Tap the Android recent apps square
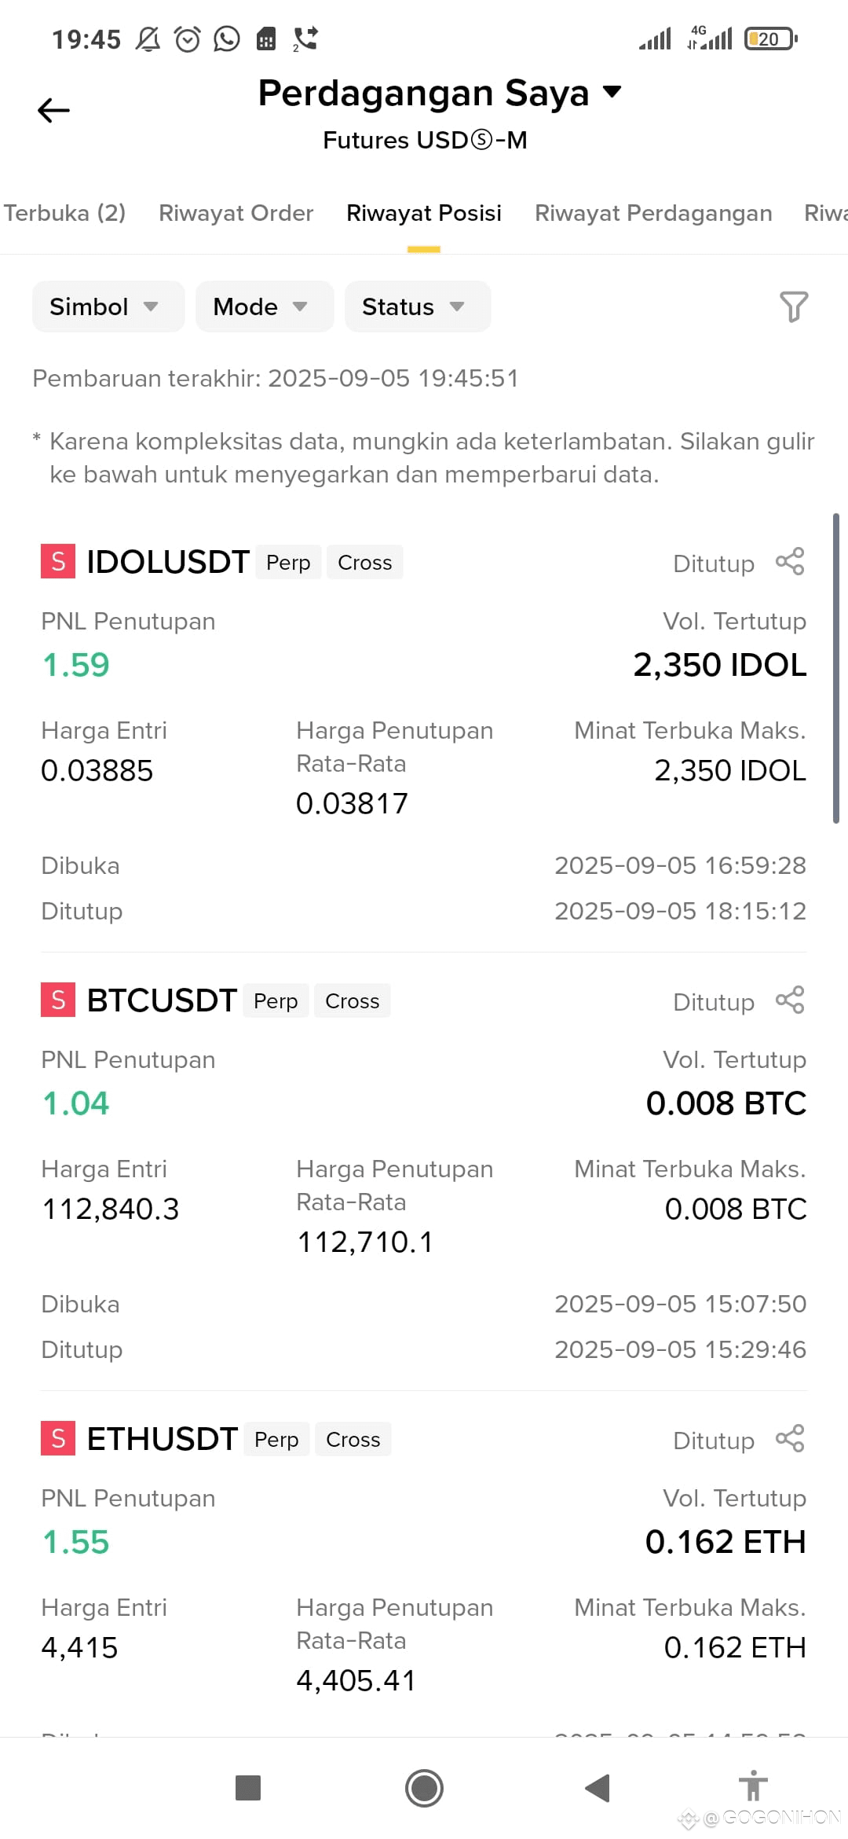848x1839 pixels. point(248,1788)
